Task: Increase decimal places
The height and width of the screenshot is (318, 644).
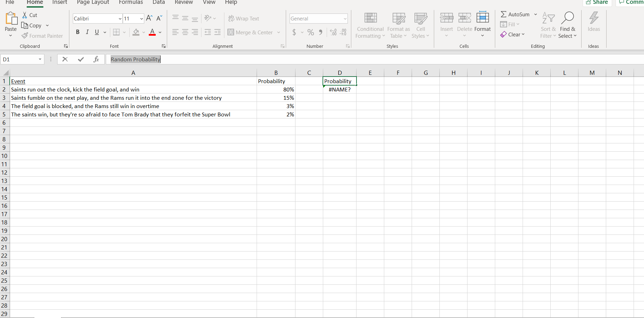Action: [x=333, y=32]
